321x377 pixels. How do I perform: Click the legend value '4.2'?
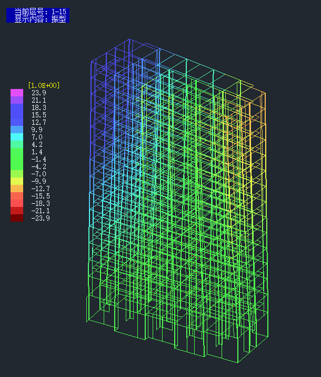37,144
